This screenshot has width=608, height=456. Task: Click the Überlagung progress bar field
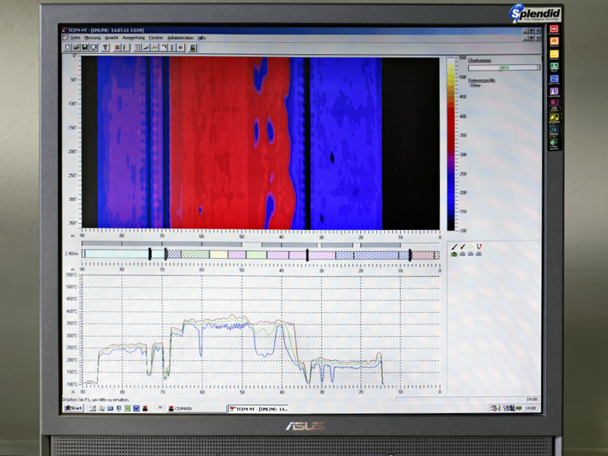click(x=504, y=67)
